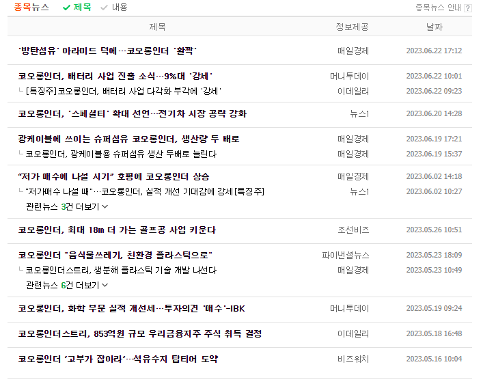This screenshot has width=483, height=384.
Task: Select date 2023.05.16 10:04
Action: point(434,359)
